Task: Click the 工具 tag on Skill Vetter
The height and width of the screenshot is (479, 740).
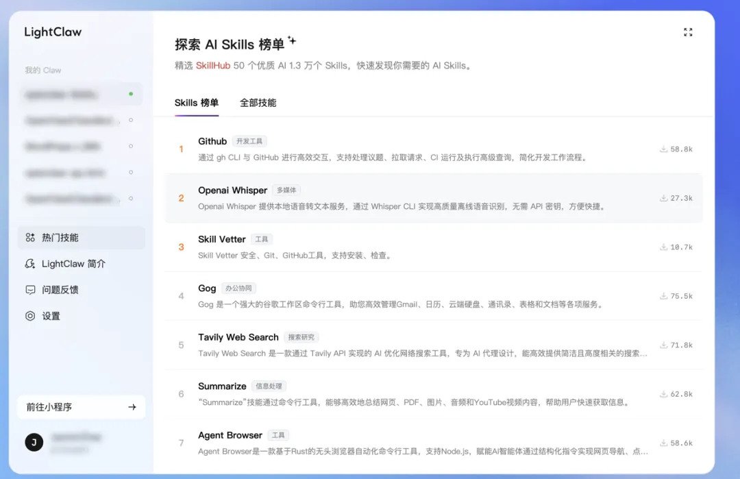Action: coord(262,239)
